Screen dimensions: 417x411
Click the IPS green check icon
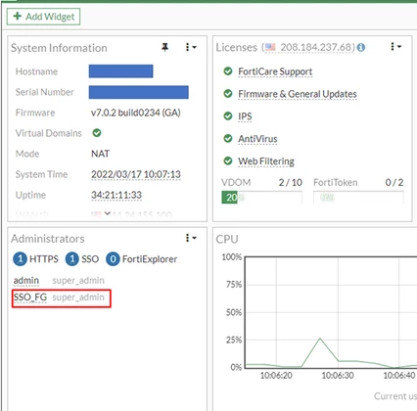pyautogui.click(x=228, y=115)
